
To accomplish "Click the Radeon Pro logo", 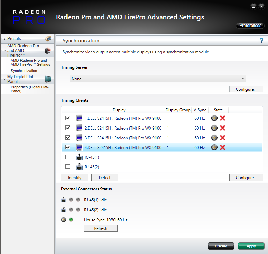I will (29, 17).
